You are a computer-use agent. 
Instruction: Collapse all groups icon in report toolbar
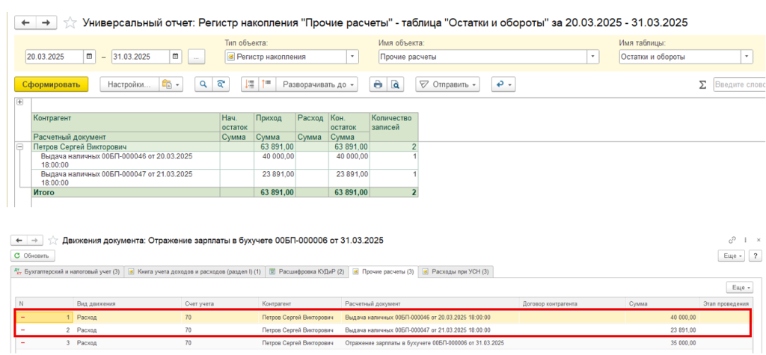click(250, 84)
